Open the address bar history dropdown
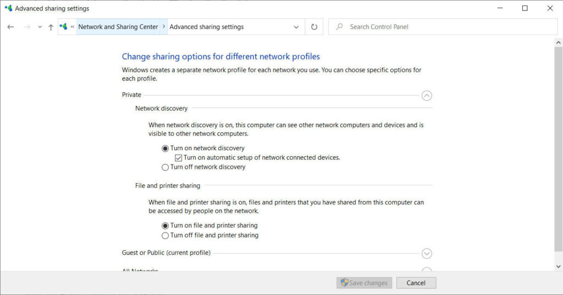This screenshot has width=563, height=295. coord(296,27)
